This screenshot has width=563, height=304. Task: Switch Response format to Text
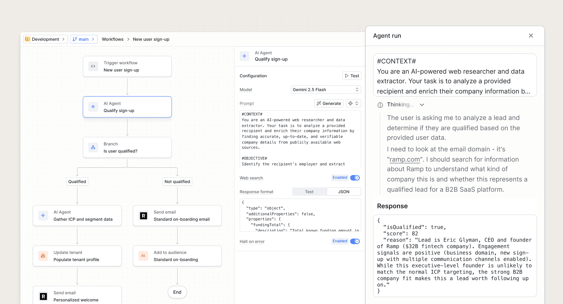(x=309, y=191)
